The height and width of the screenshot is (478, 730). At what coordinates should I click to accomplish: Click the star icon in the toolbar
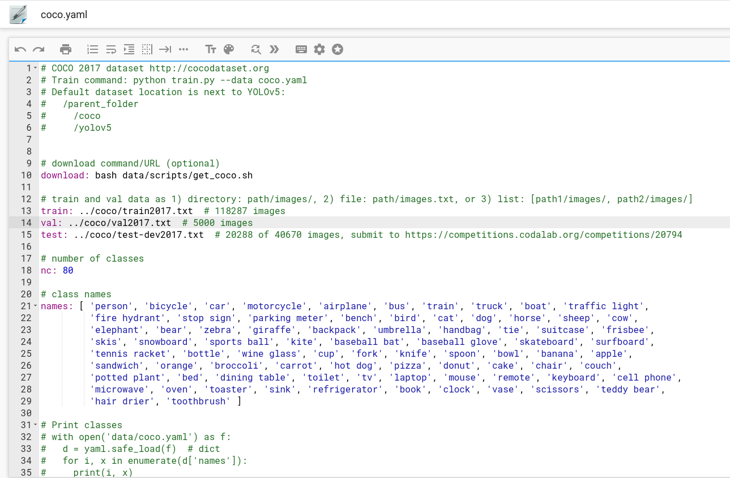(x=338, y=49)
